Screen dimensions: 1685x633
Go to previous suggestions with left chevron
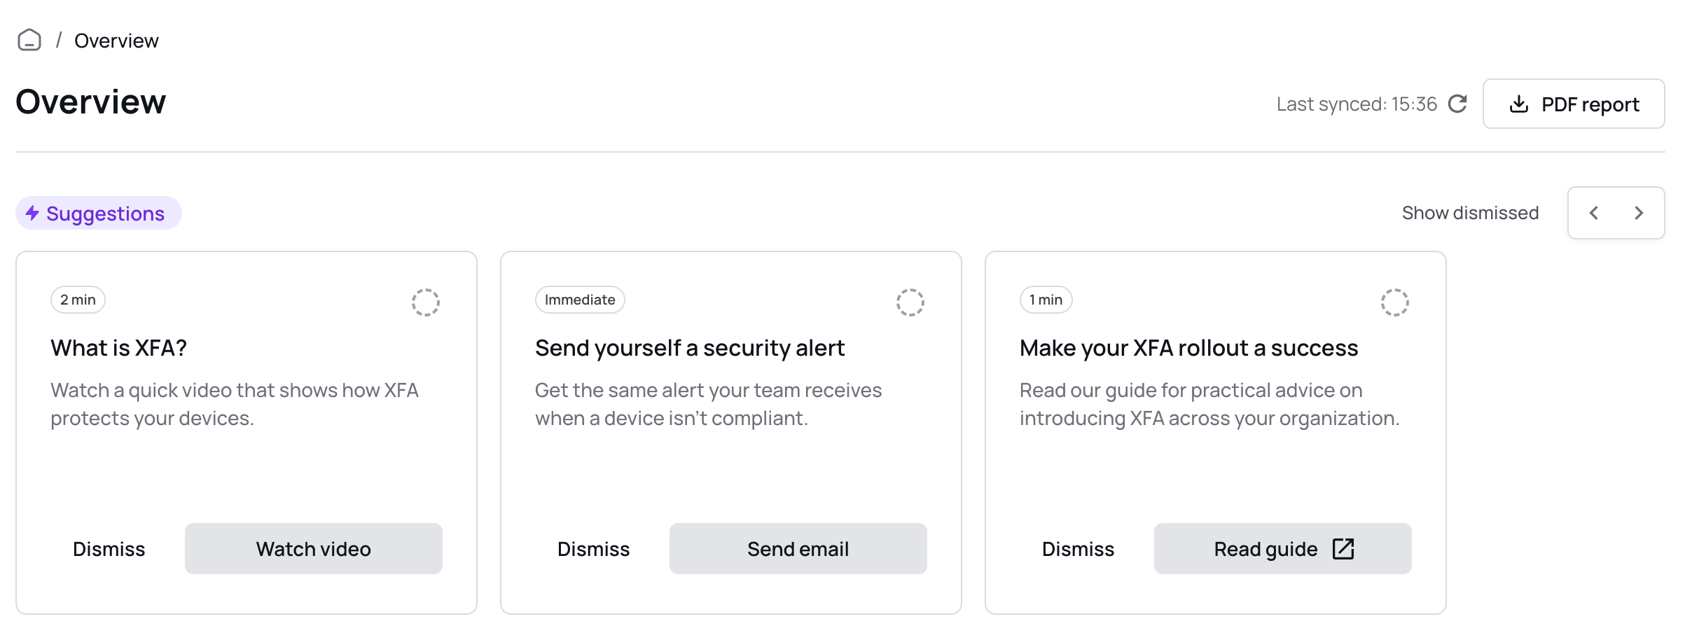tap(1593, 213)
